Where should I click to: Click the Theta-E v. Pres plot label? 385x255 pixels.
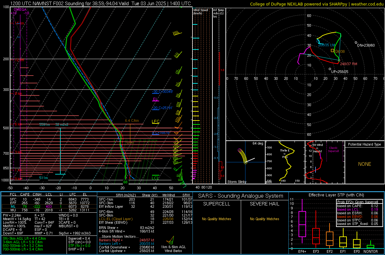pos(285,154)
